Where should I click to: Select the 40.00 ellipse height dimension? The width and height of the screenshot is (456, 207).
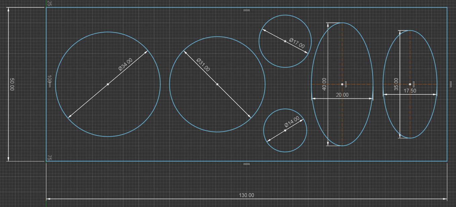(x=324, y=84)
